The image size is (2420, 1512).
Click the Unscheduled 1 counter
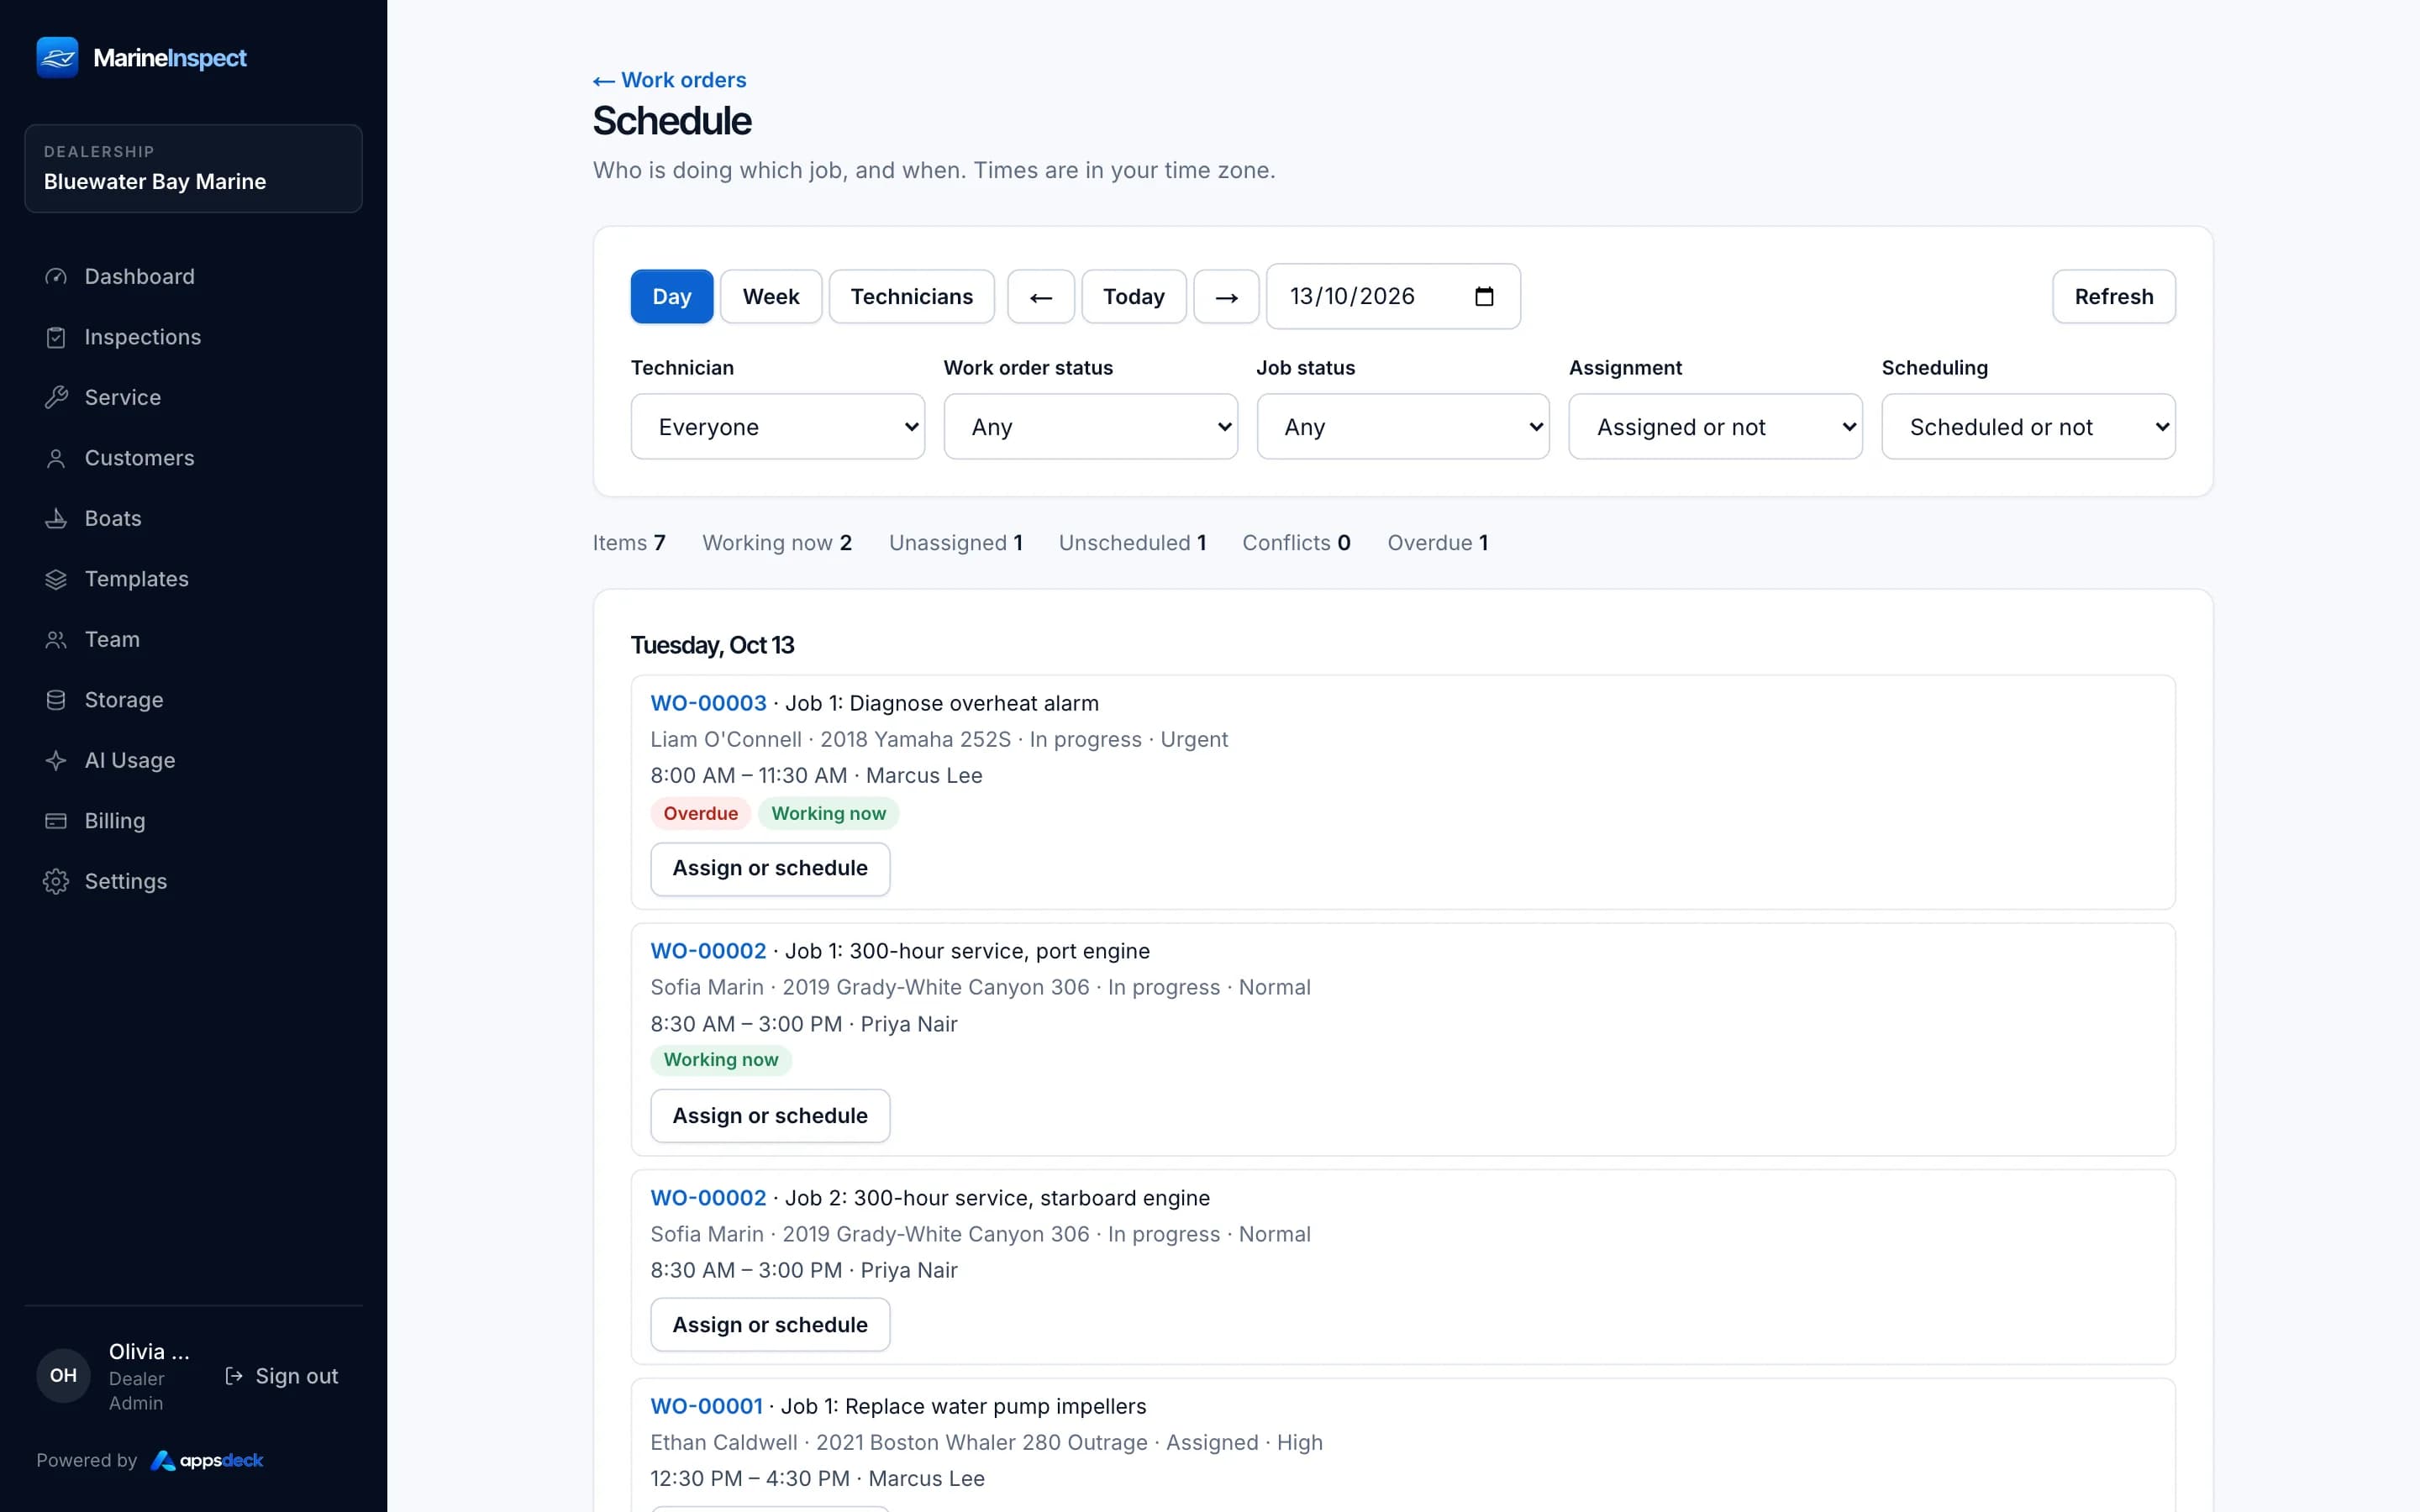pos(1132,543)
